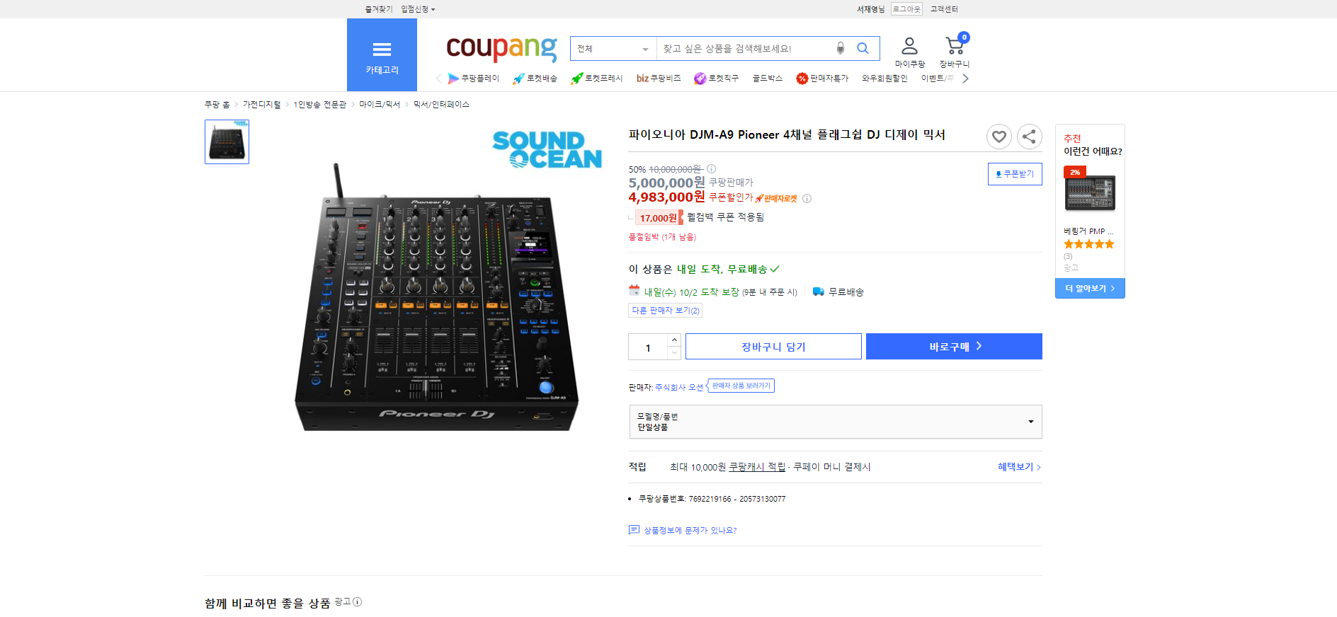1337x617 pixels.
Task: Click ad info icon beside 함께 비교하면 좋을 상품
Action: 357,601
